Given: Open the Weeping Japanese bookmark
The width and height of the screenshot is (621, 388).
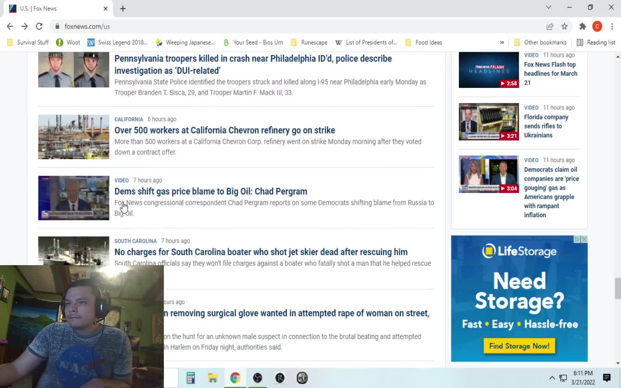Looking at the screenshot, I should click(185, 42).
